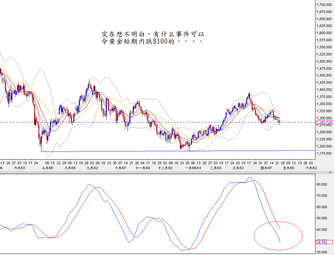
Task: Click the 一月/06/14 date label
Action: pos(193,168)
